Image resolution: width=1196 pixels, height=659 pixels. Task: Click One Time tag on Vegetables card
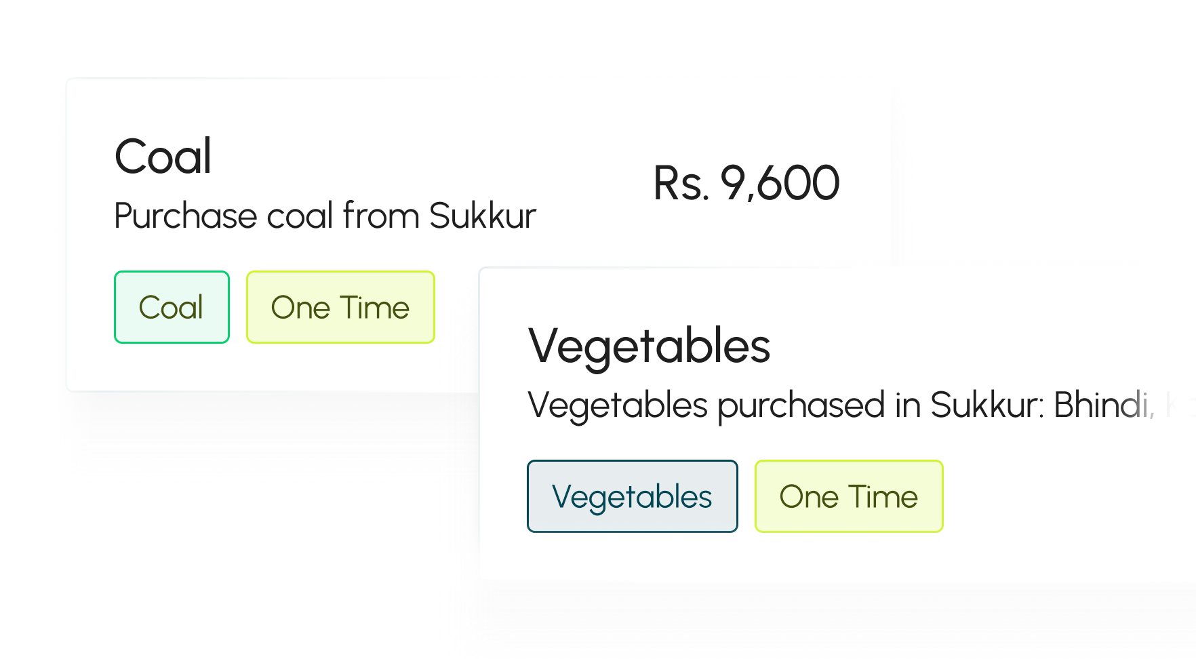click(849, 496)
